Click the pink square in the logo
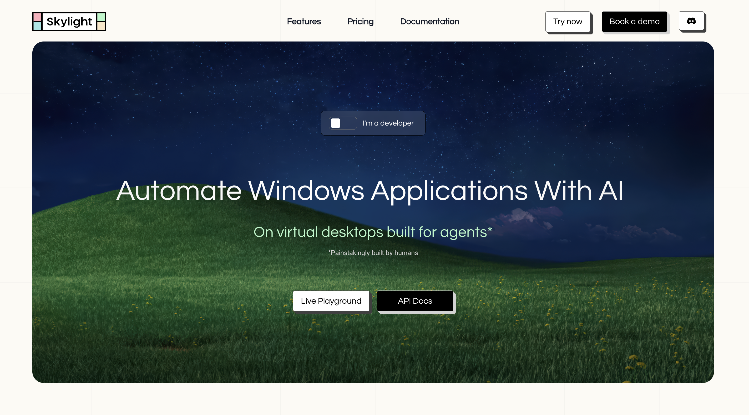 click(37, 17)
